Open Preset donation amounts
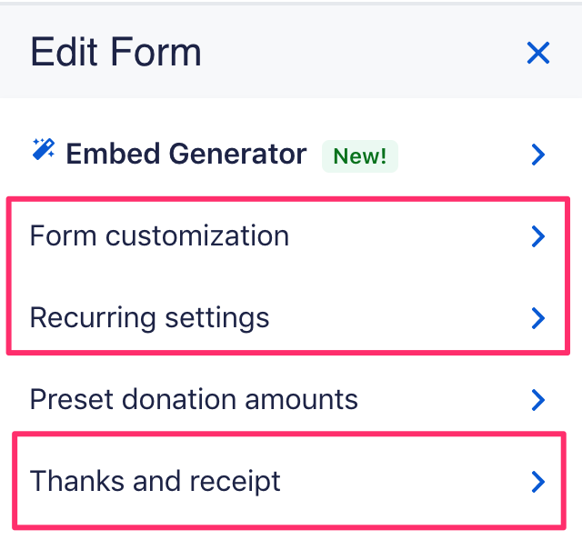The height and width of the screenshot is (540, 582). 291,400
